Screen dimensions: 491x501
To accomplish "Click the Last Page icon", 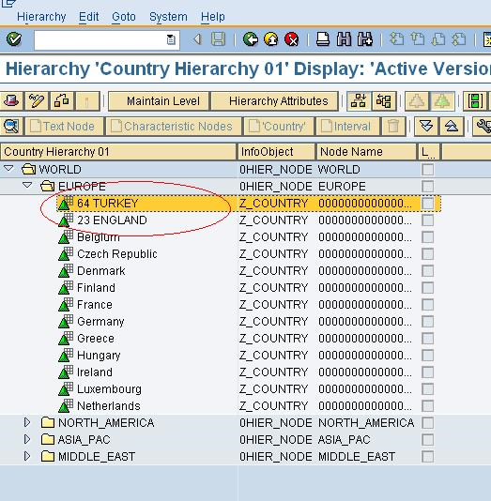I will click(x=459, y=39).
